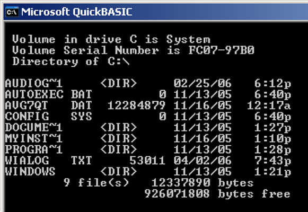Select the WINDOWS directory name
This screenshot has width=308, height=212.
tap(30, 172)
